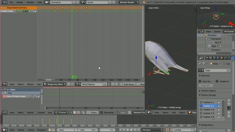Open the Timeline Playback menu

click(x=41, y=130)
